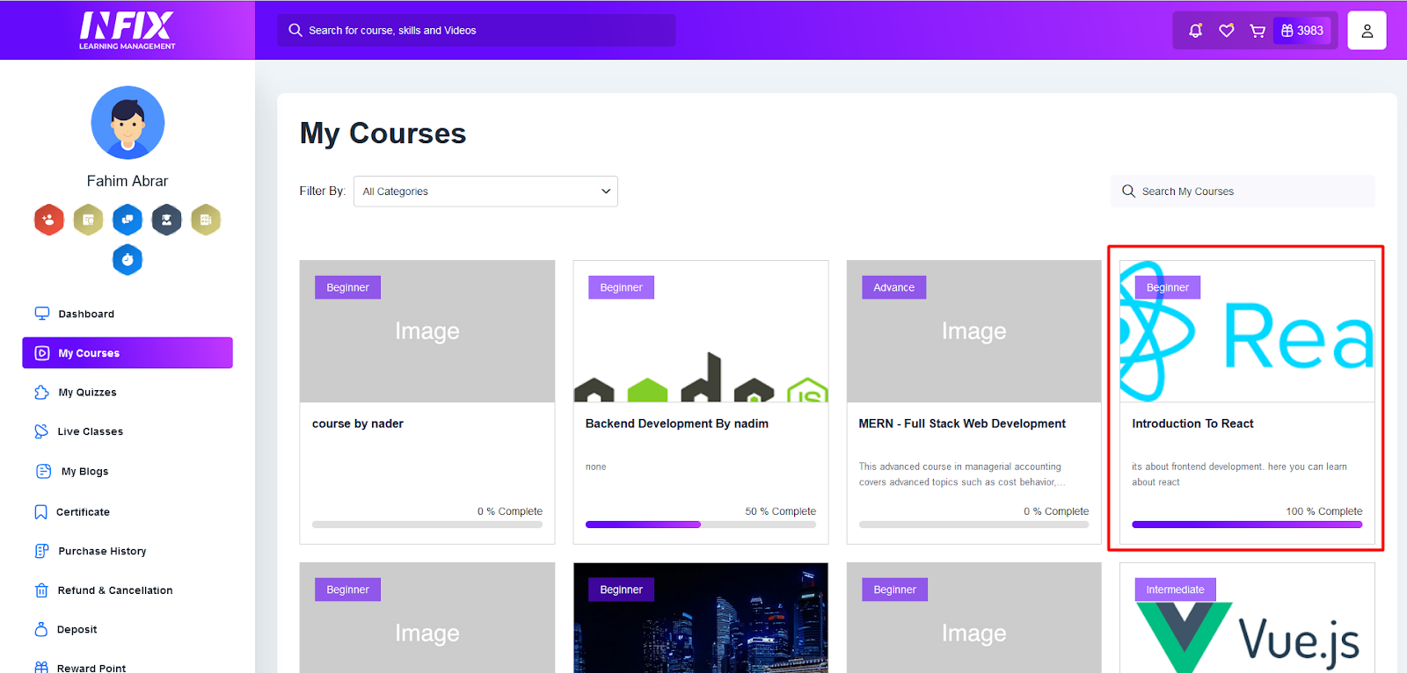The image size is (1407, 673).
Task: Open Dashboard from the sidebar
Action: pyautogui.click(x=86, y=314)
